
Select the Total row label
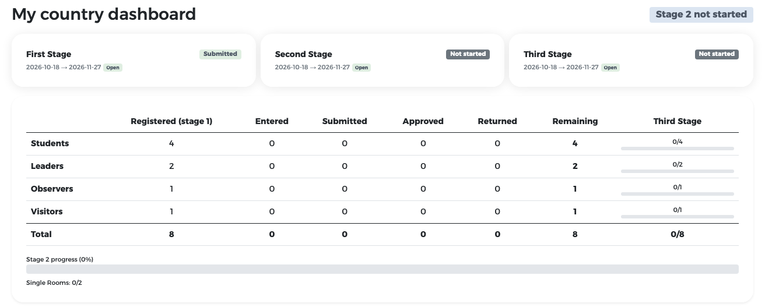pos(41,234)
